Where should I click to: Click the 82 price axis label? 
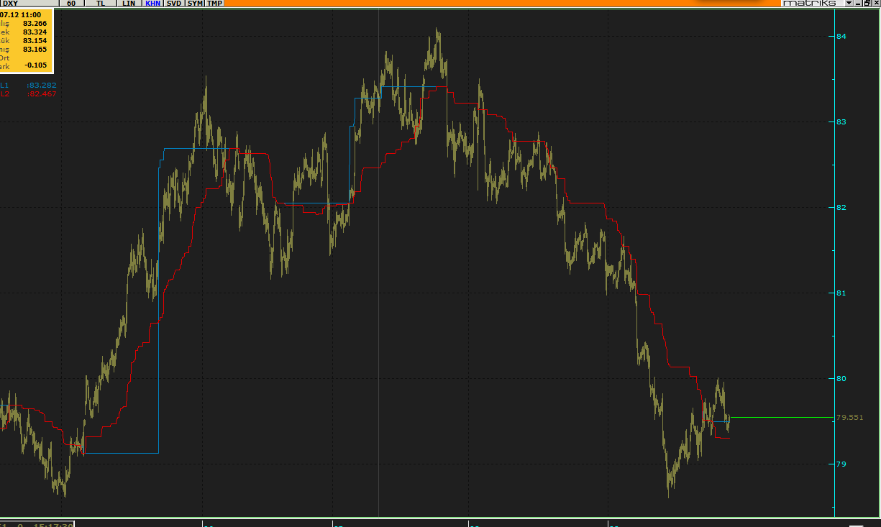pos(841,207)
